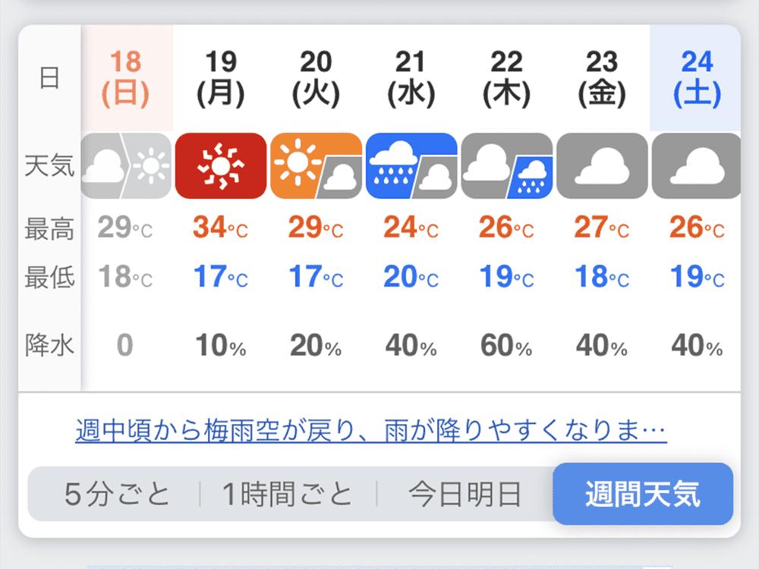Click the sunny-then-cloudy icon for Tuesday 20
Screen dimensions: 759x569
point(316,166)
